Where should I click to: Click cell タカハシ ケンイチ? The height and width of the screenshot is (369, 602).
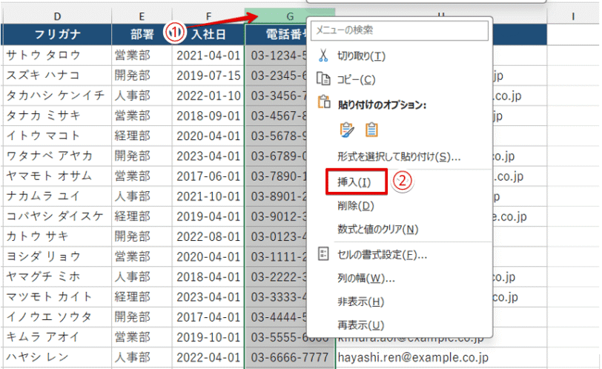[x=57, y=96]
